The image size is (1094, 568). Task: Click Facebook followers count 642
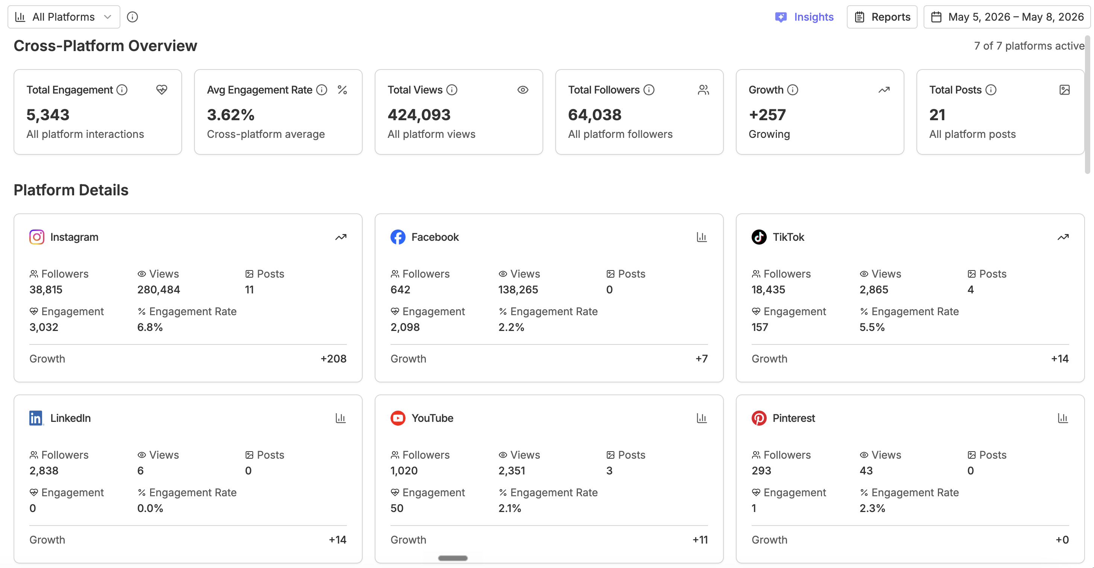(401, 290)
